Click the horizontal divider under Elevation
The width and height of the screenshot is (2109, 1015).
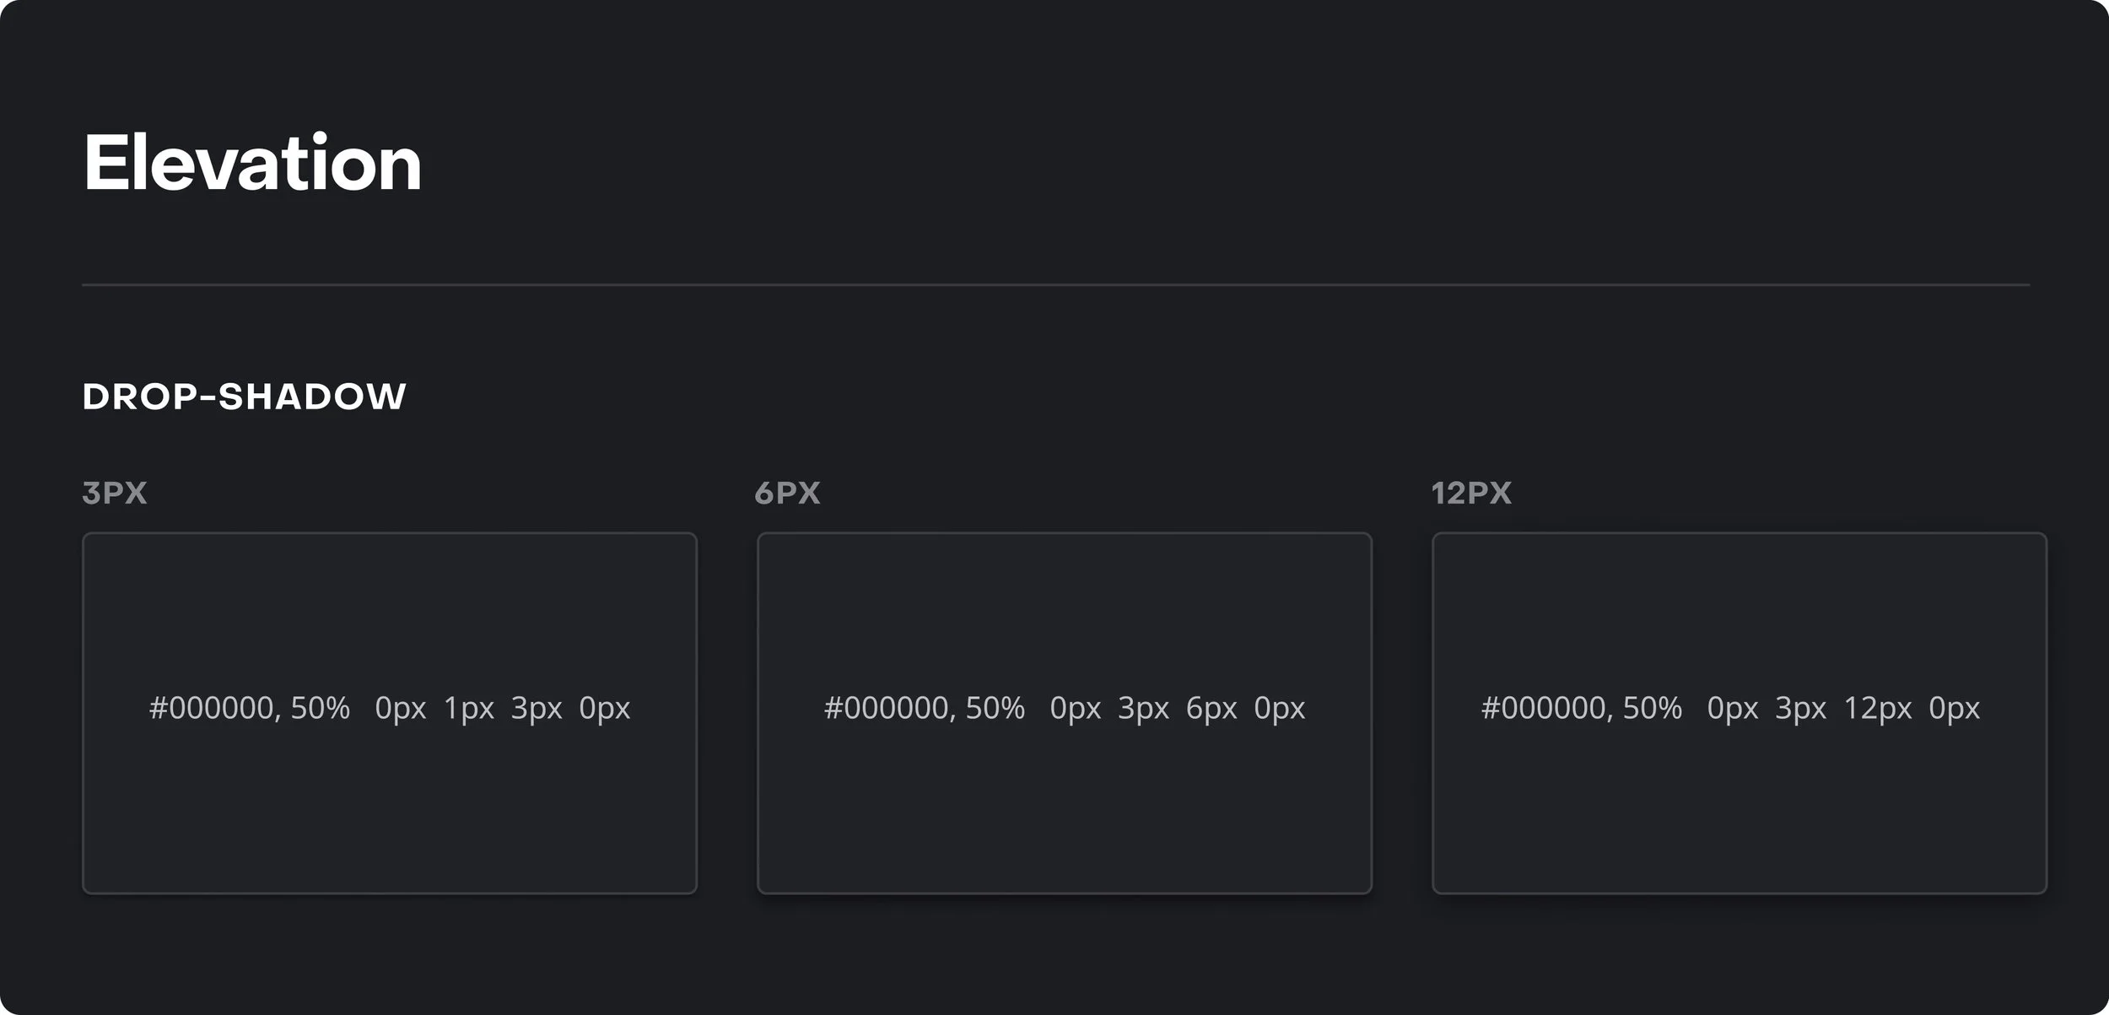(x=1054, y=285)
